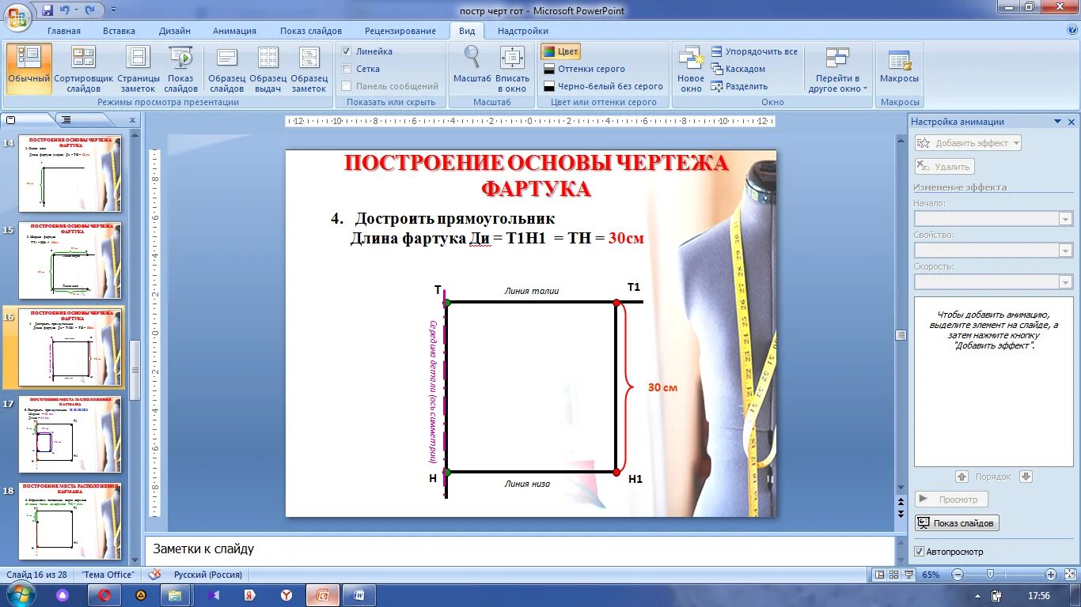Open Анимация ribbon tab
The width and height of the screenshot is (1081, 607).
click(234, 31)
